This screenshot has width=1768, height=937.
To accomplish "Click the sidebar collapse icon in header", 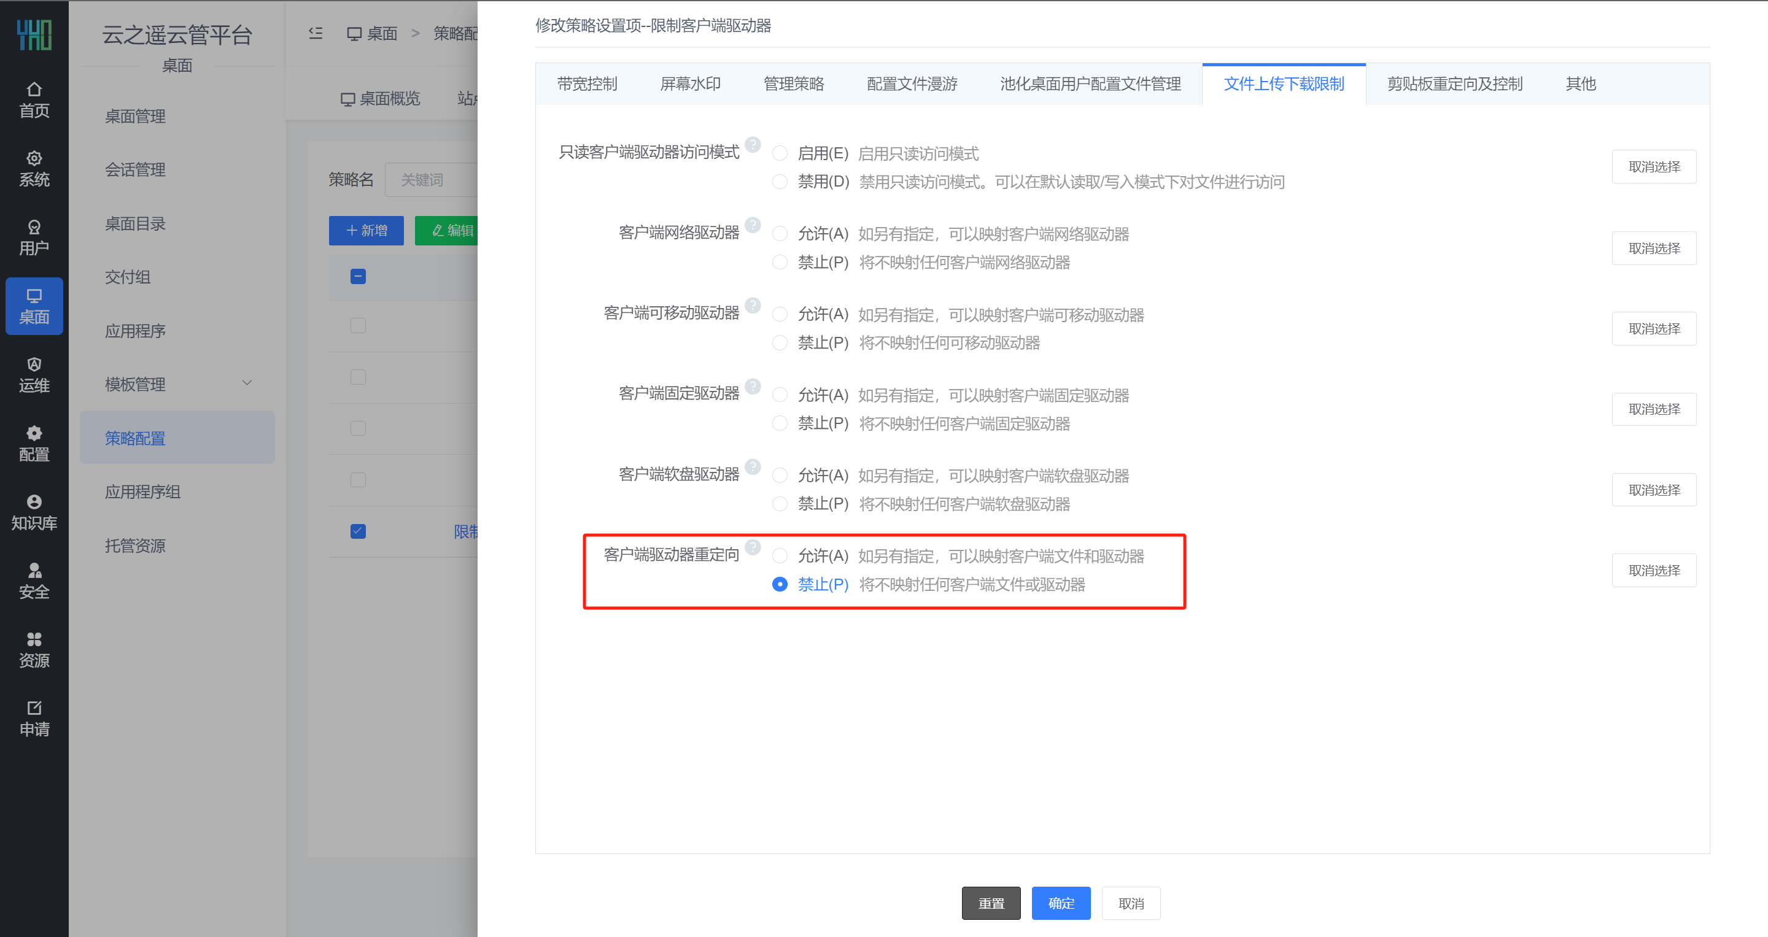I will click(316, 33).
